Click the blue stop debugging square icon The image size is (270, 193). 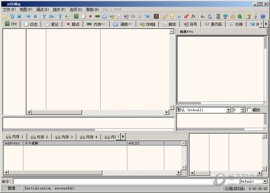pyautogui.click(x=19, y=16)
